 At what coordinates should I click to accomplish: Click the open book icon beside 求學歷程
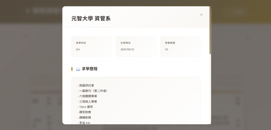78,69
